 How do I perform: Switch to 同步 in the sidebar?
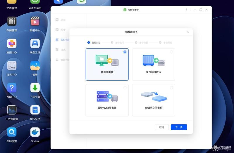[x=61, y=30]
